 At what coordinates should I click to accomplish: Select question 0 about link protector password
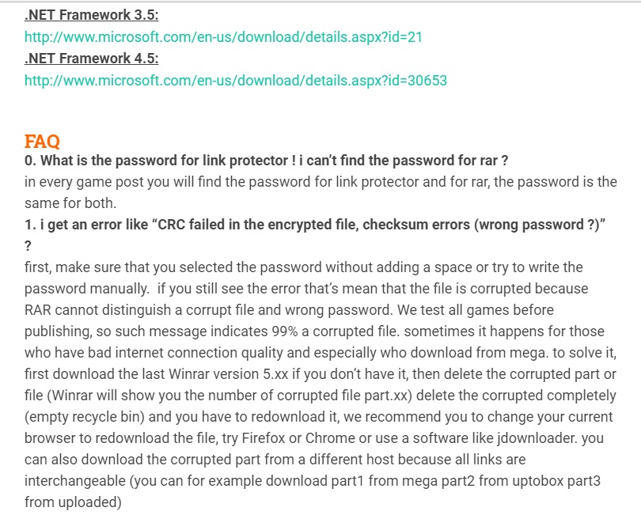coord(266,161)
